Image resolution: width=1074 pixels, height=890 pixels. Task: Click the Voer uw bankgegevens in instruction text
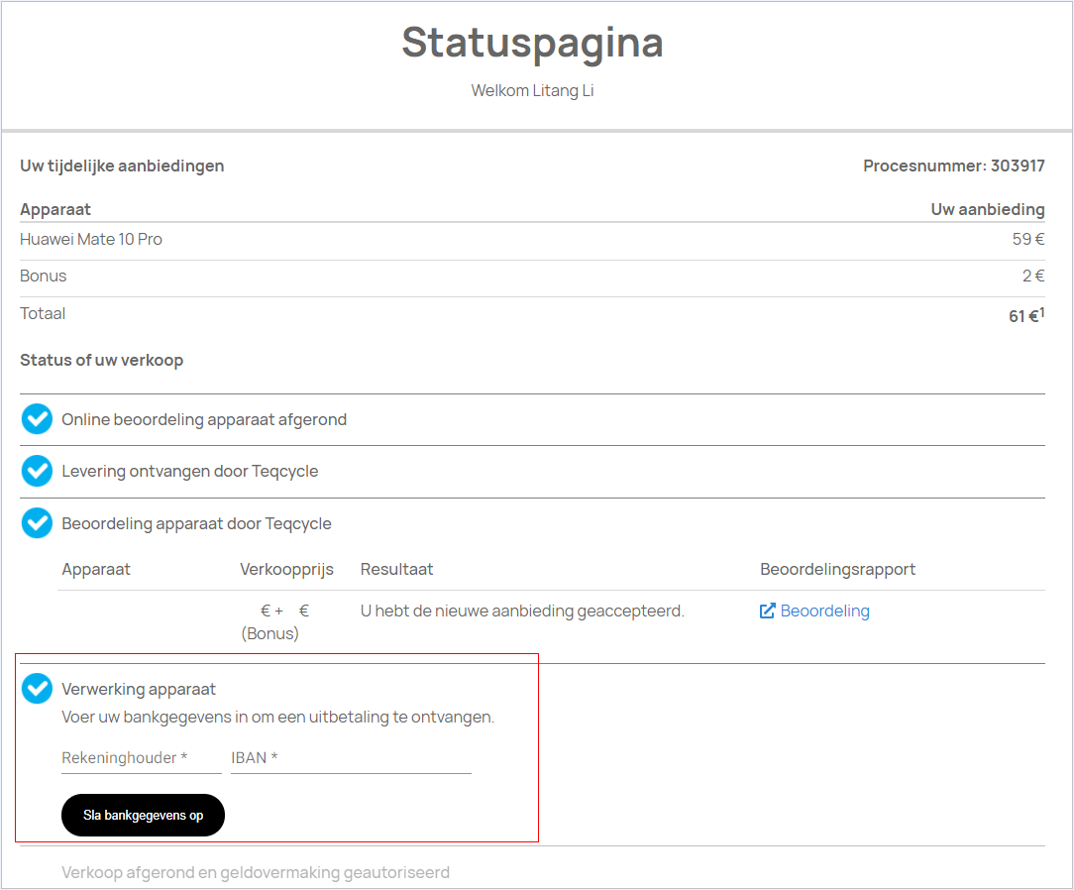277,718
